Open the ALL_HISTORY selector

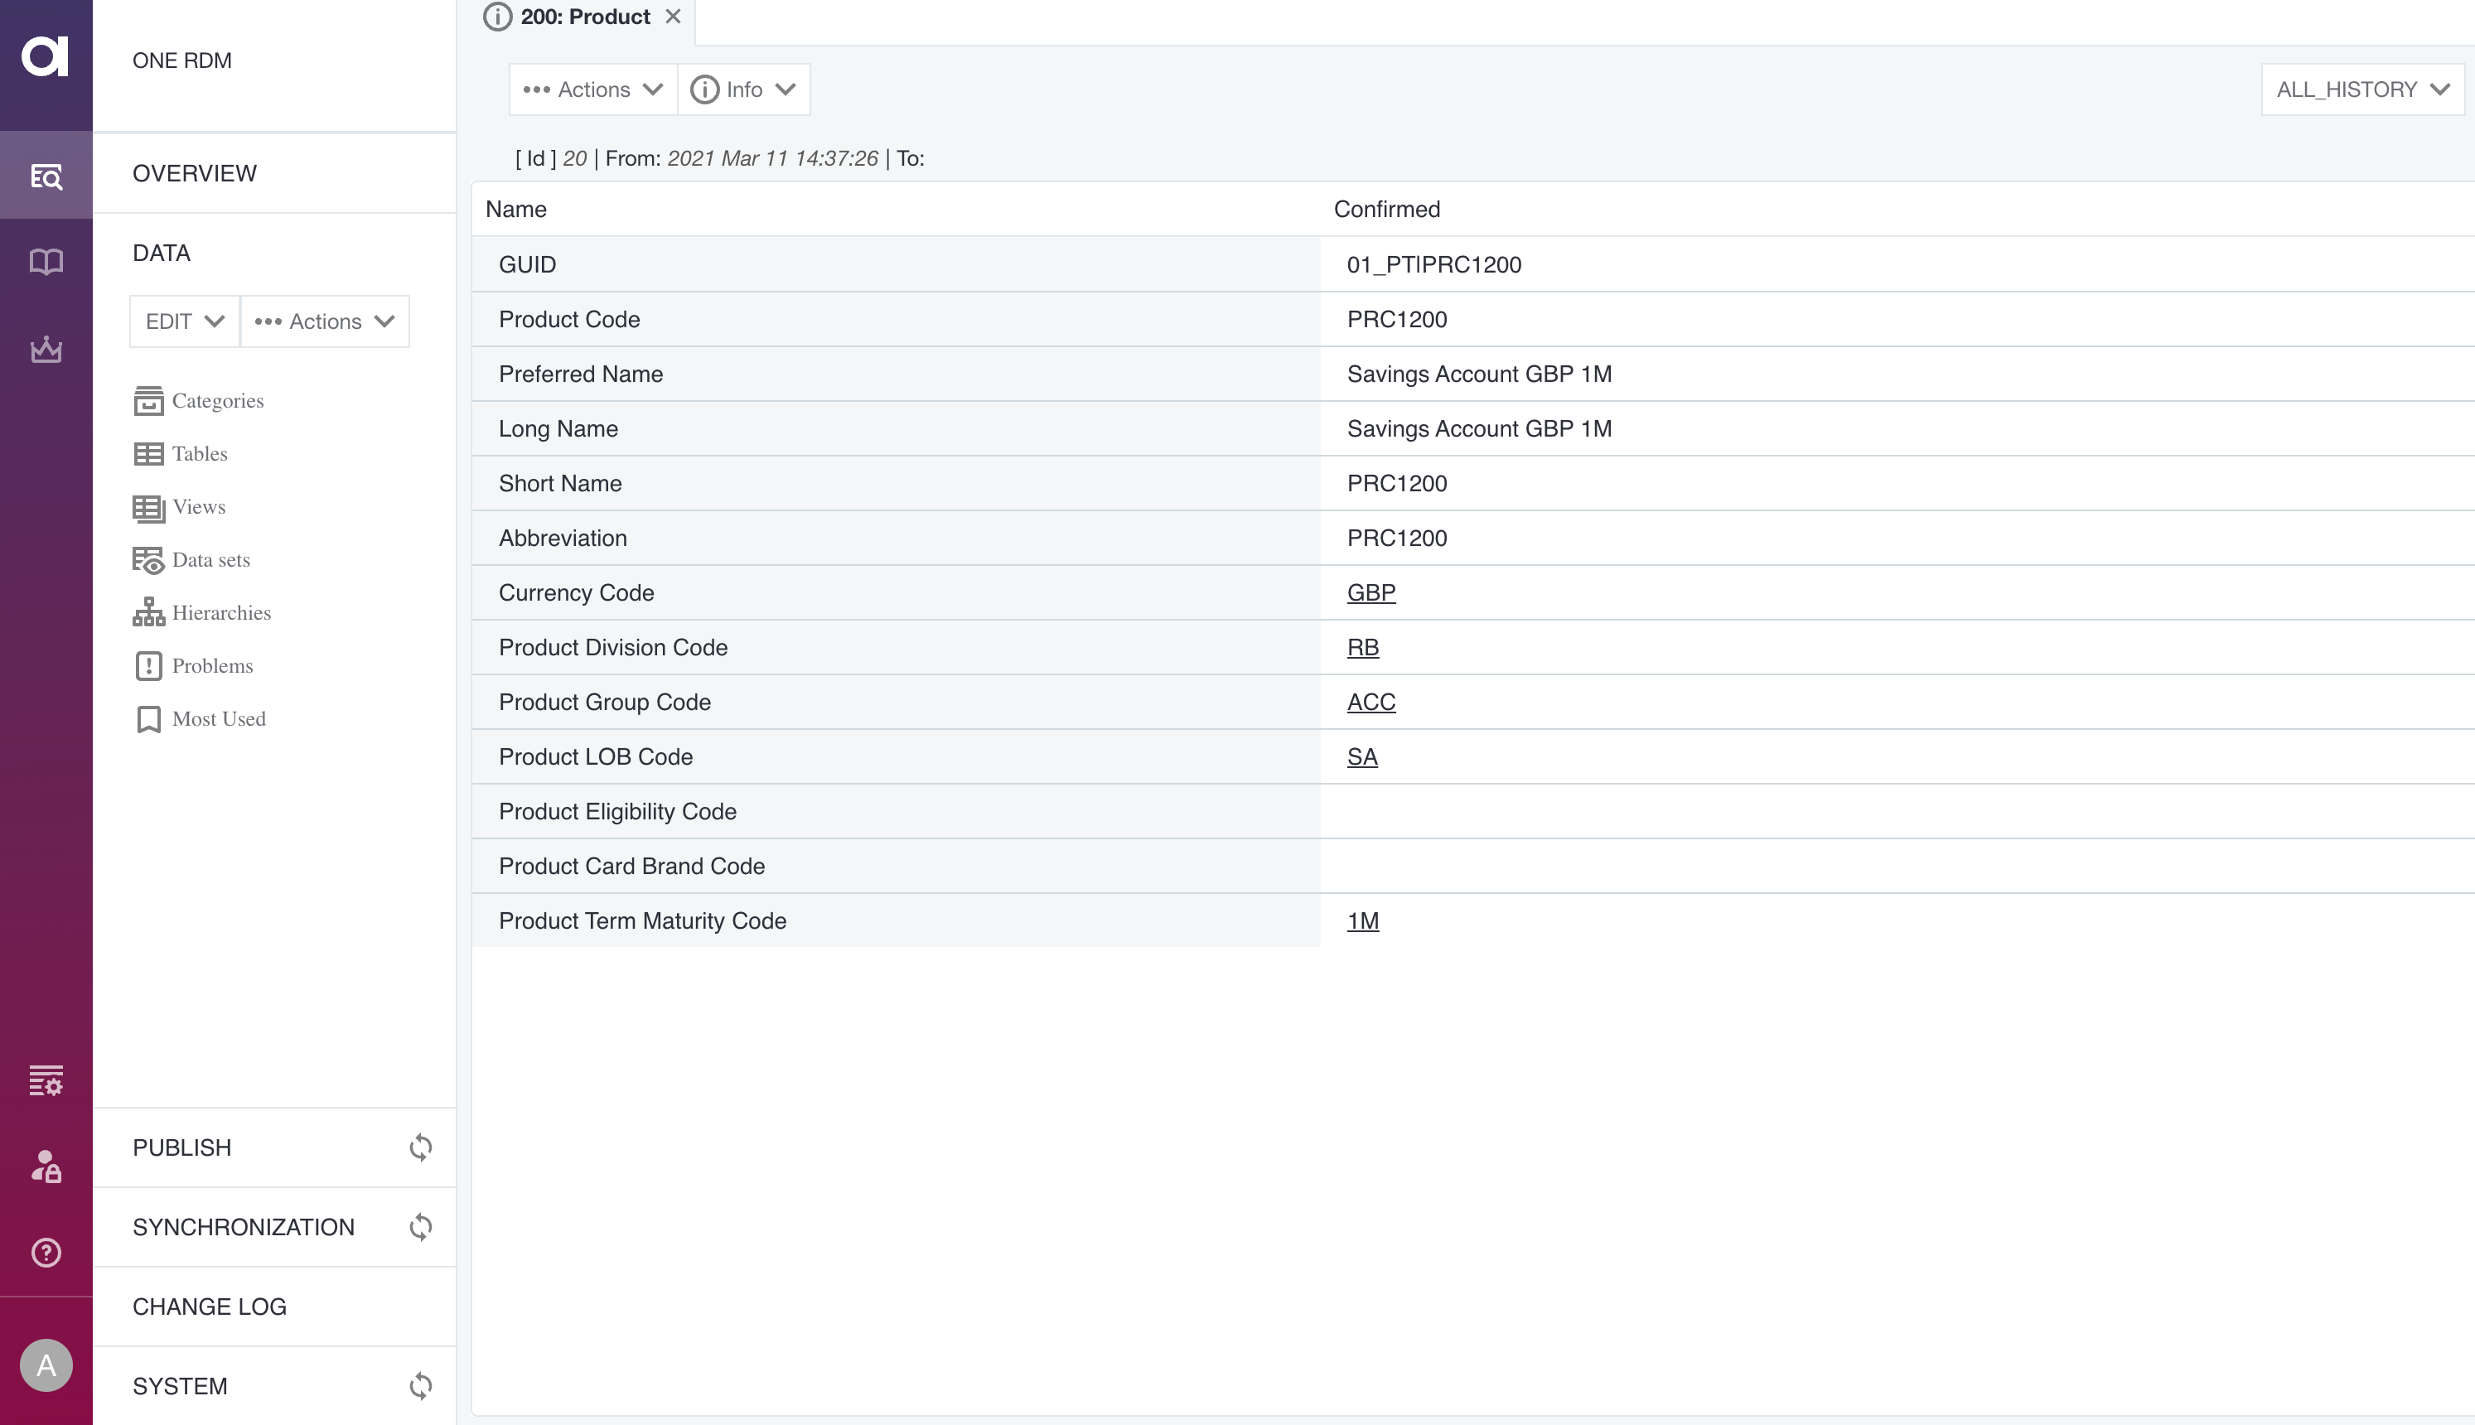[2361, 89]
